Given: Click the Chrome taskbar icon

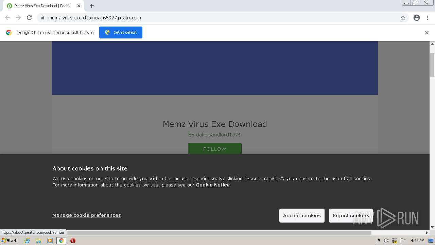Looking at the screenshot, I should click(61, 241).
